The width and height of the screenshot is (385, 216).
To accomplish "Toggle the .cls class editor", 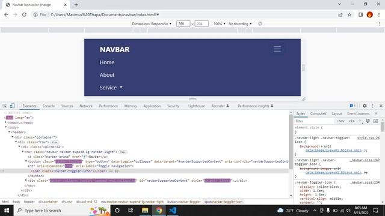I will (x=351, y=121).
